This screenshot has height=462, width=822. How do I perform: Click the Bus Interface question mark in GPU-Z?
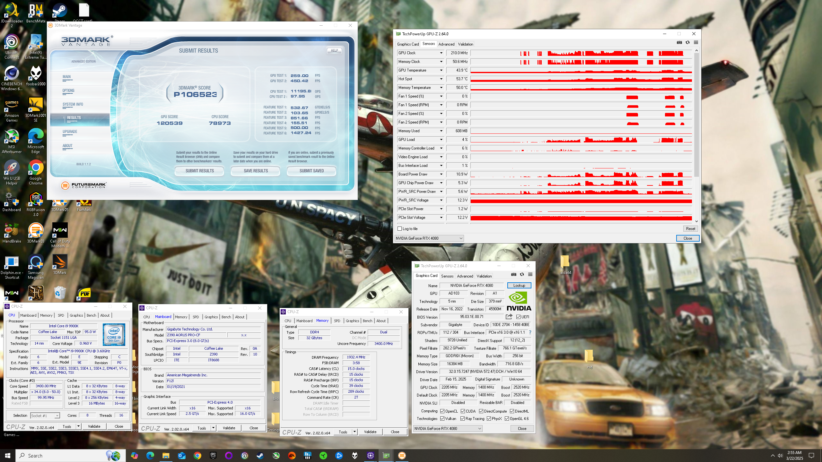point(530,332)
